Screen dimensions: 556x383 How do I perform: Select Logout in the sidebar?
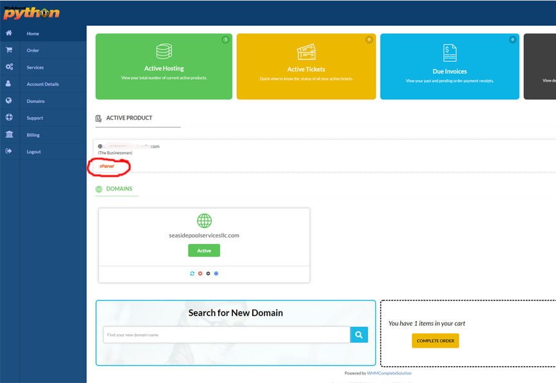click(x=33, y=152)
